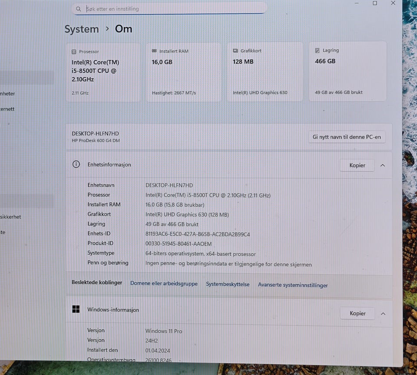Select the '24H2' version value
417x375 pixels.
(152, 341)
